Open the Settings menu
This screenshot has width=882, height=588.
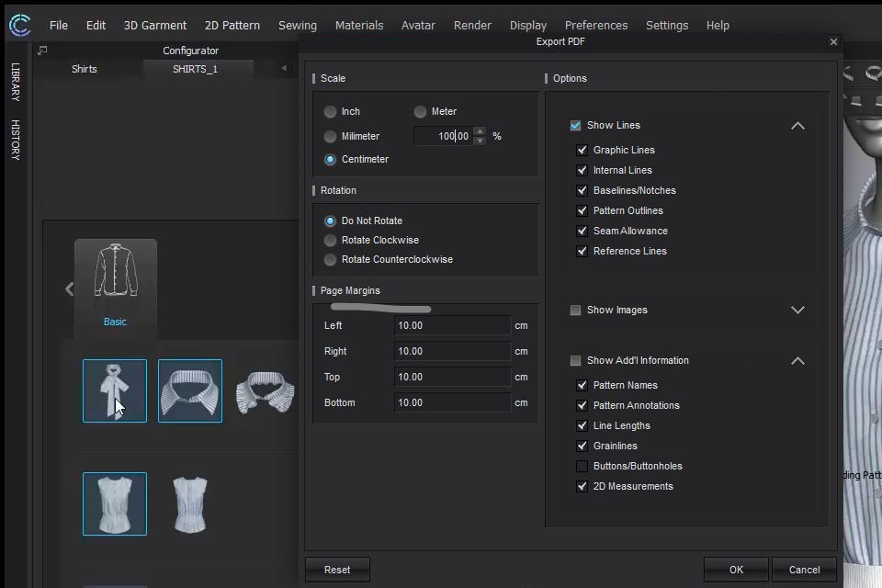point(667,26)
